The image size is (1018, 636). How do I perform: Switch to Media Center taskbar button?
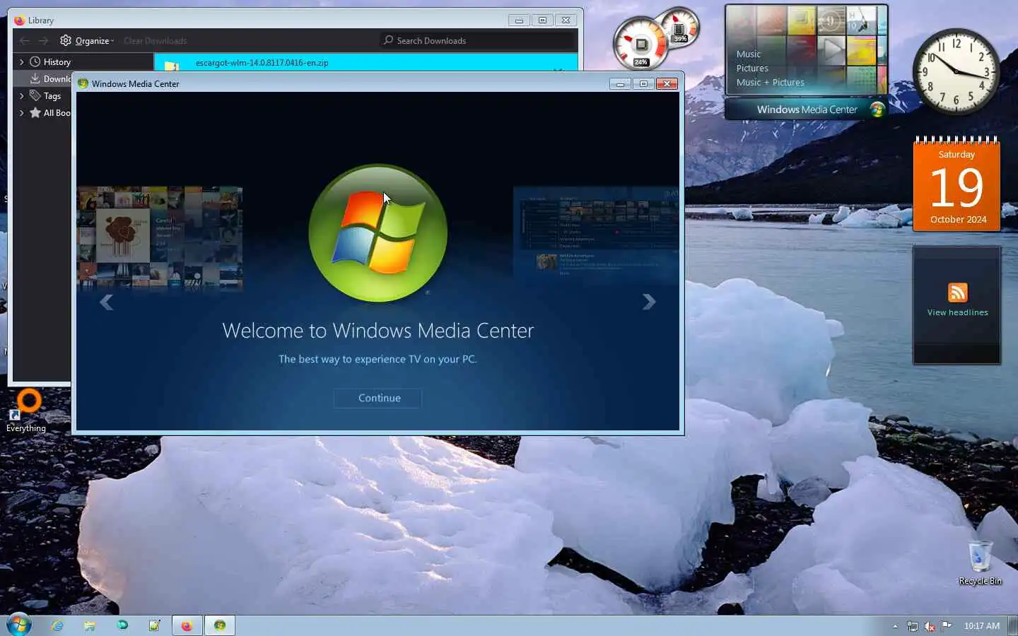click(220, 625)
